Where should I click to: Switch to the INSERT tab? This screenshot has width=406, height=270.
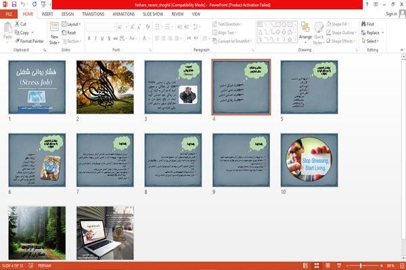pos(47,14)
